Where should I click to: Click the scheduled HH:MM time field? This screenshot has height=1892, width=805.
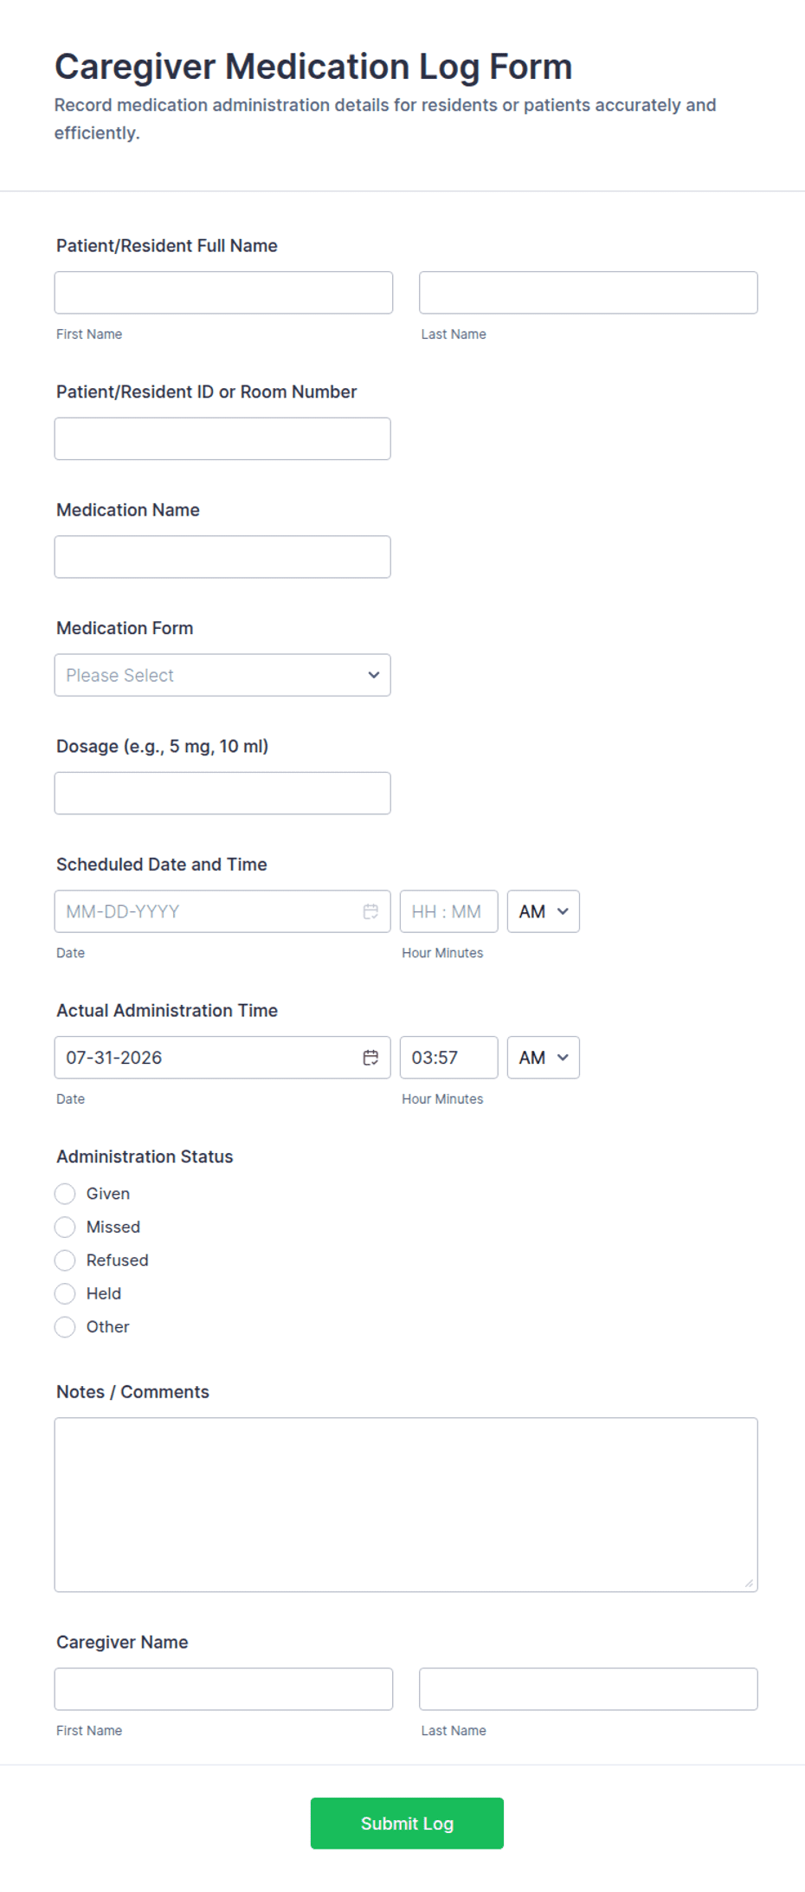click(449, 911)
